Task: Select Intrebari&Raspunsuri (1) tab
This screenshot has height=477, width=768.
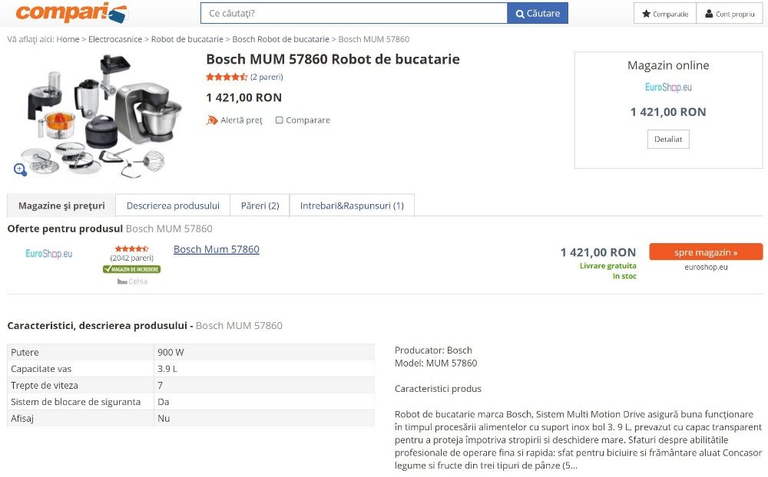Action: point(352,206)
